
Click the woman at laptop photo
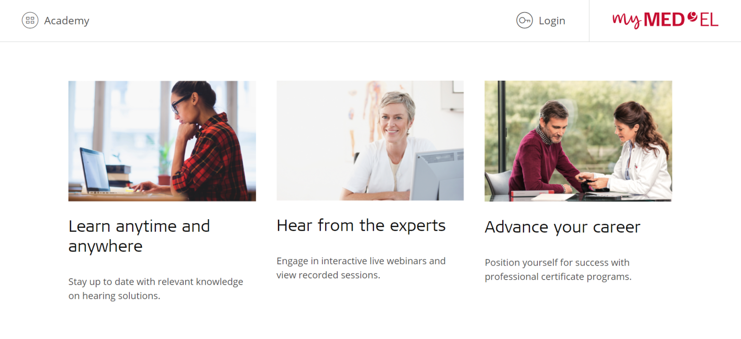[162, 141]
